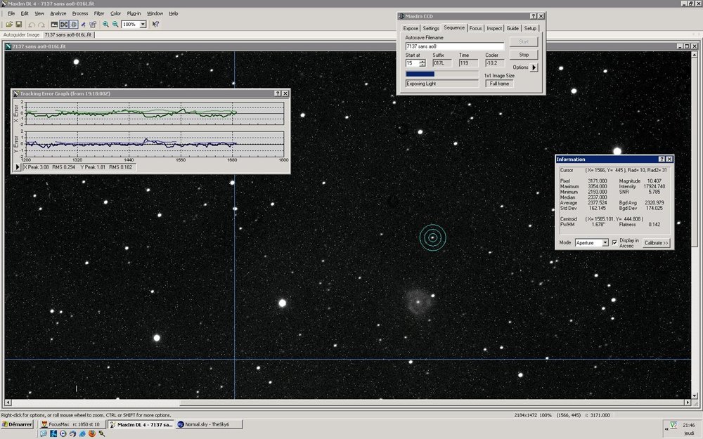The width and height of the screenshot is (703, 439).
Task: Click the graph play arrow button
Action: [x=18, y=167]
